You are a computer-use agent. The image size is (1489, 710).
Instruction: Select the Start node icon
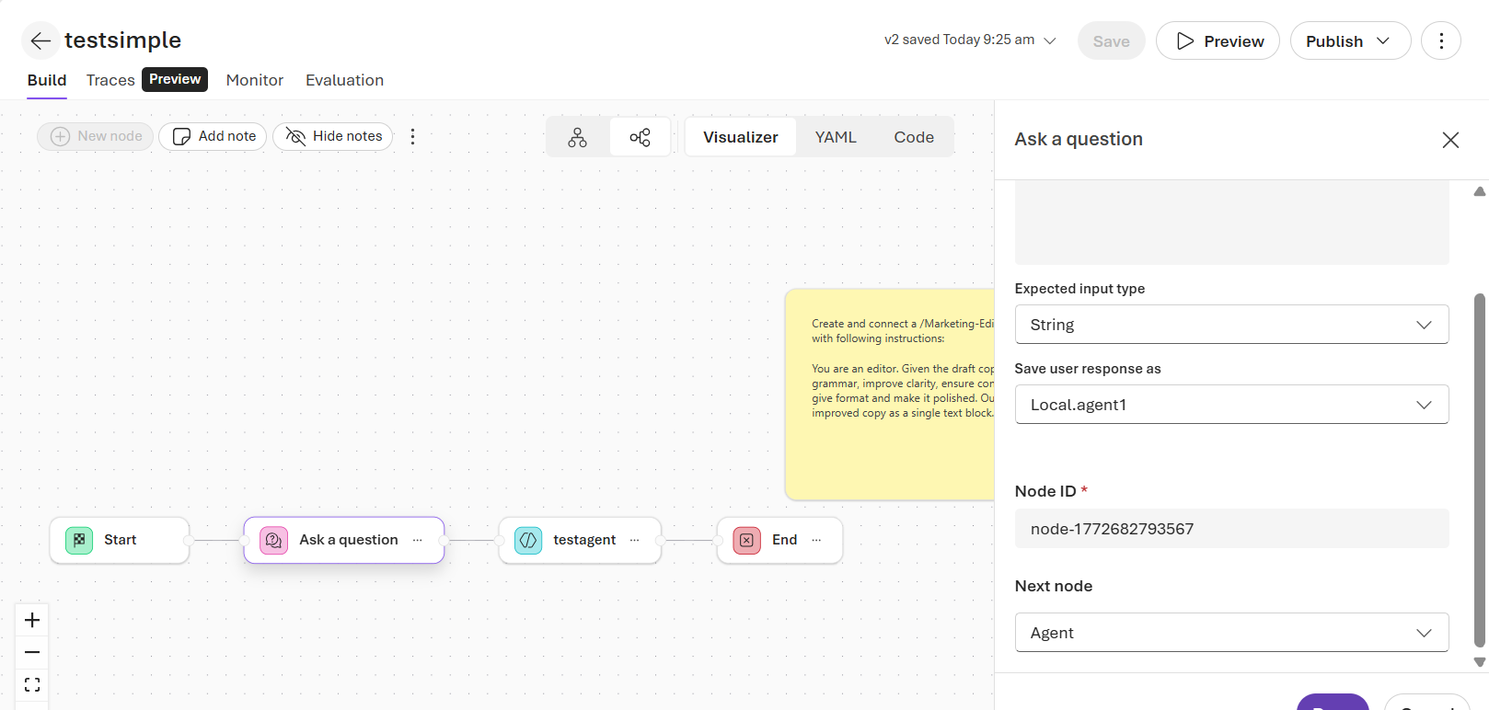(x=79, y=540)
